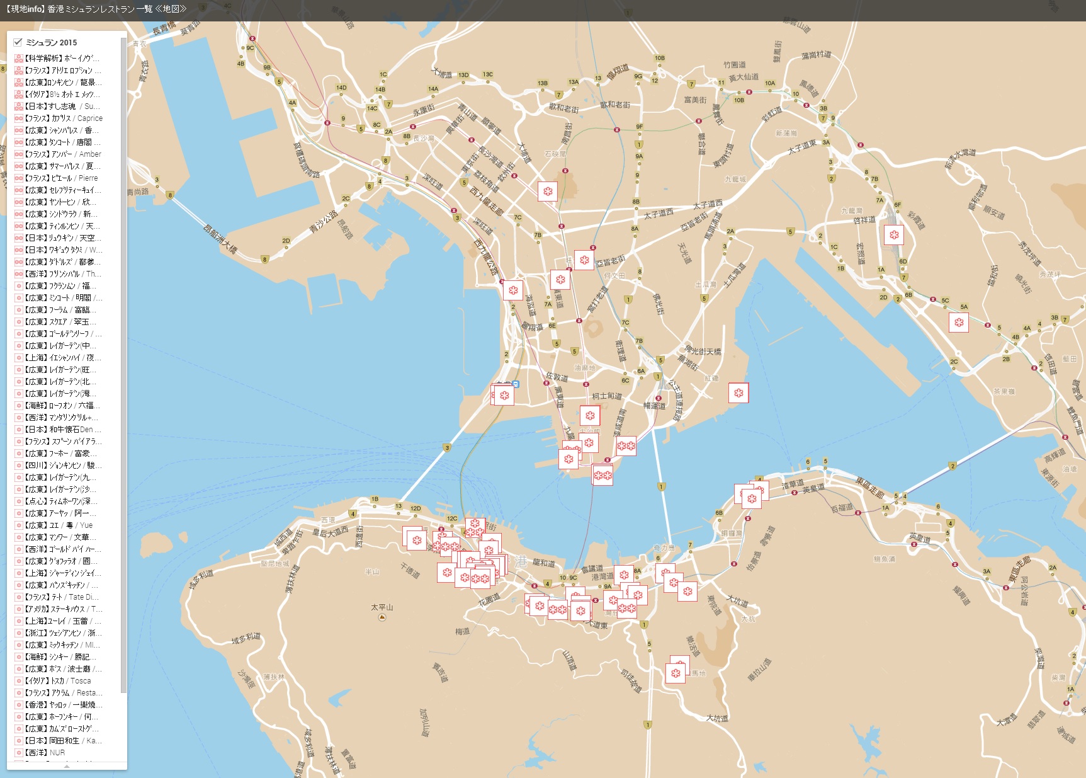Click three-star icon beside アトリエ ロブション row

[x=19, y=71]
